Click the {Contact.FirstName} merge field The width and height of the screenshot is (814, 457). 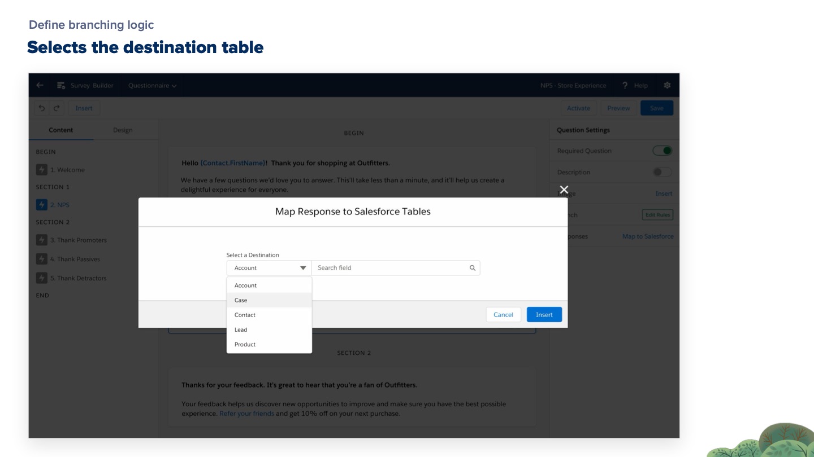point(233,163)
